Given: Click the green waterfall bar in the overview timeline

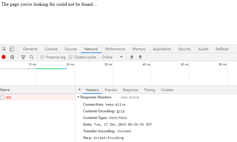Looking at the screenshot, I should point(49,69).
